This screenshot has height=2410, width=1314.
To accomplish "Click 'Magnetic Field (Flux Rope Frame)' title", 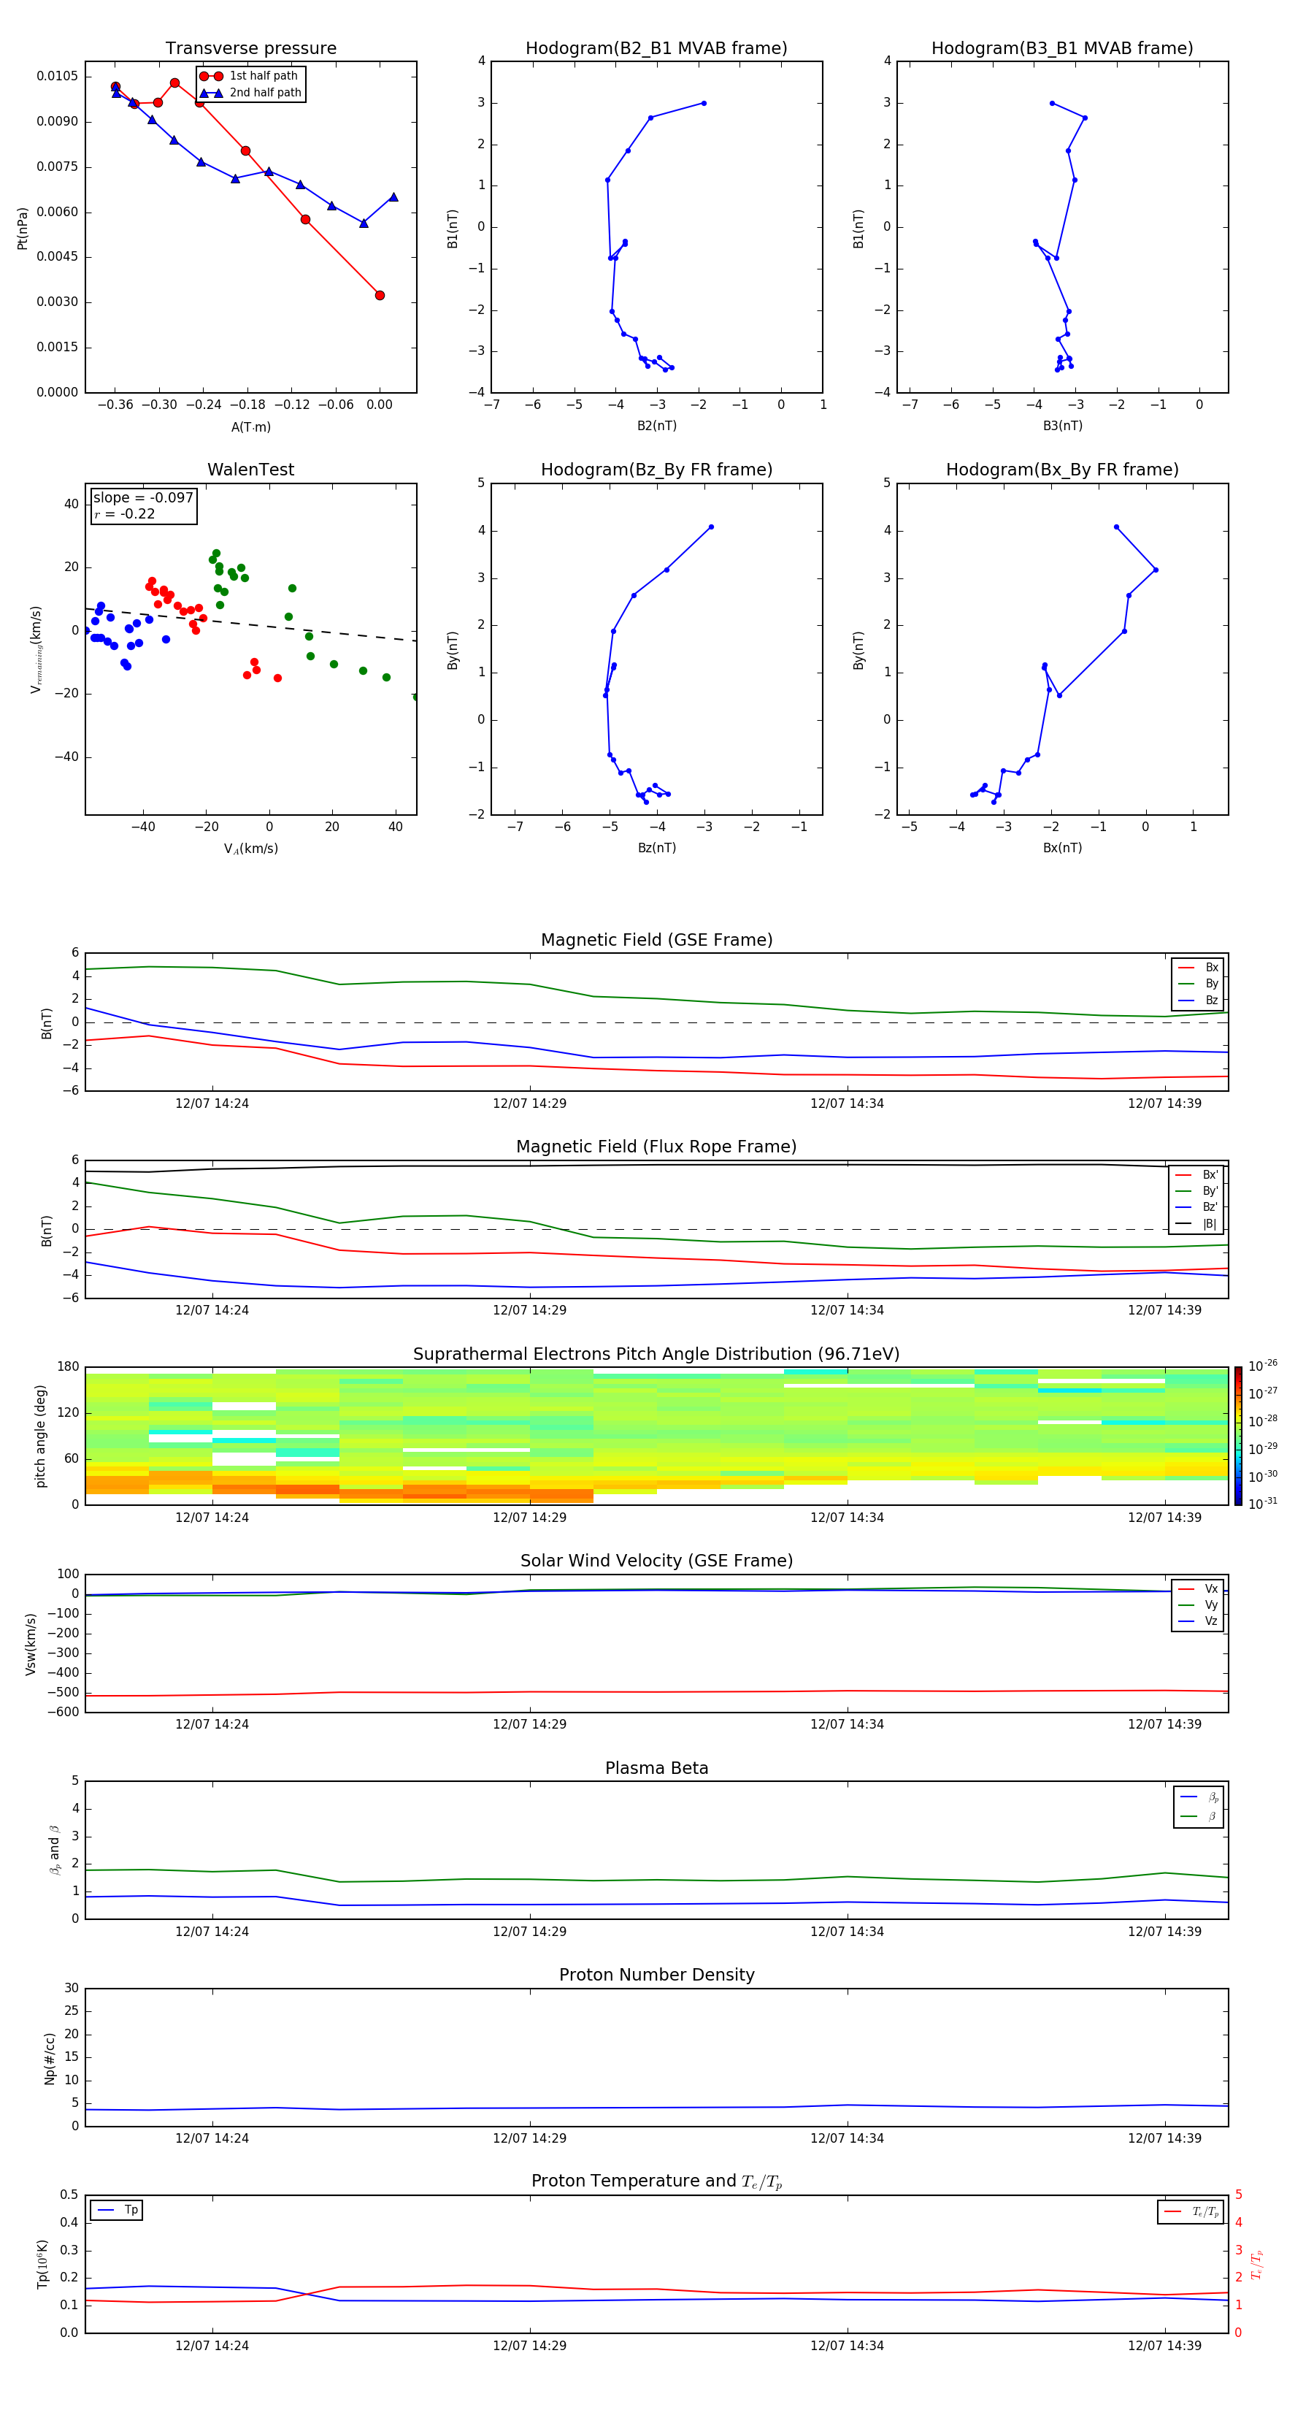I will coord(656,1147).
